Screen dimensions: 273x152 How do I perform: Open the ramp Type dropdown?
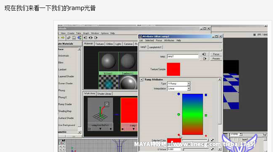pyautogui.click(x=179, y=84)
